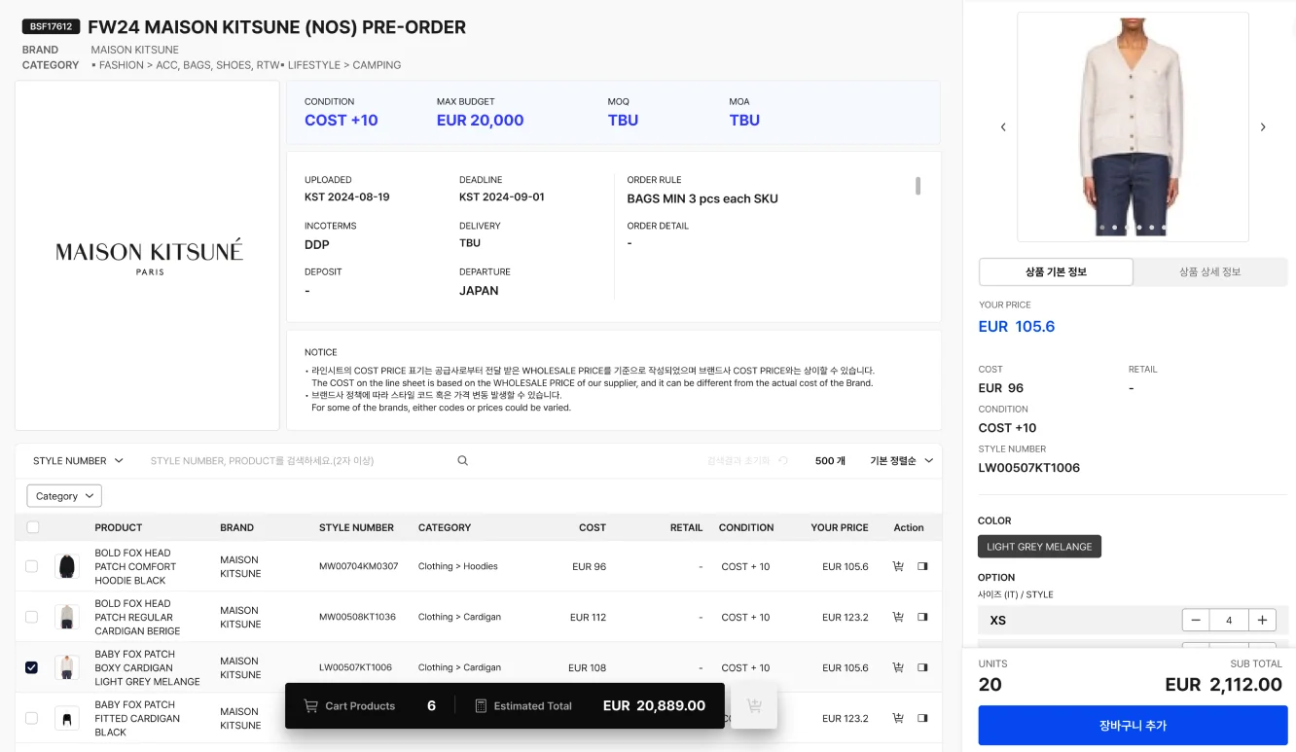
Task: Toggle the select-all checkbox in table header
Action: pos(33,527)
